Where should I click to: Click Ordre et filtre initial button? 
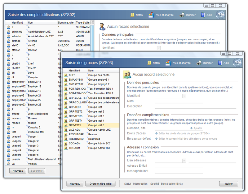click(x=100, y=184)
